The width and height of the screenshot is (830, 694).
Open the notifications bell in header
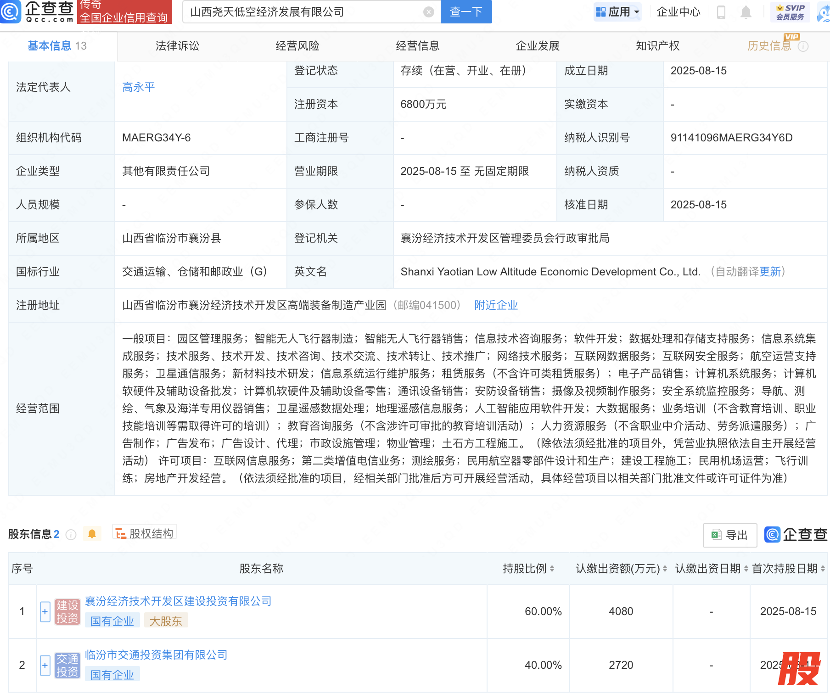[x=746, y=12]
